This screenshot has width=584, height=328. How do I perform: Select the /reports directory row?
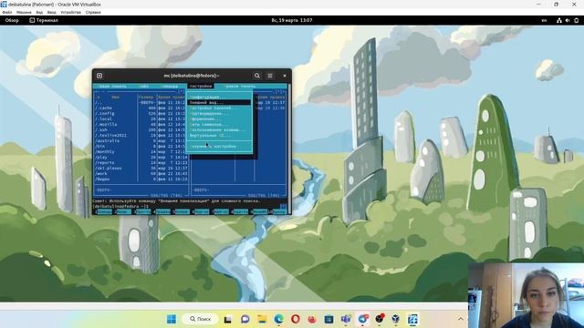pos(141,163)
